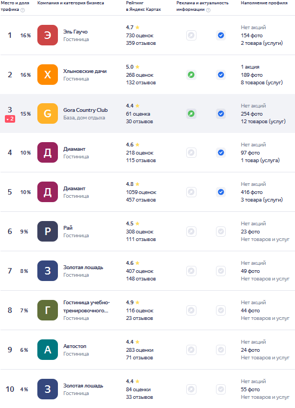Screen dimensions: 295x408
Task: Click the teal Автостоп letter logo
Action: coord(48,350)
